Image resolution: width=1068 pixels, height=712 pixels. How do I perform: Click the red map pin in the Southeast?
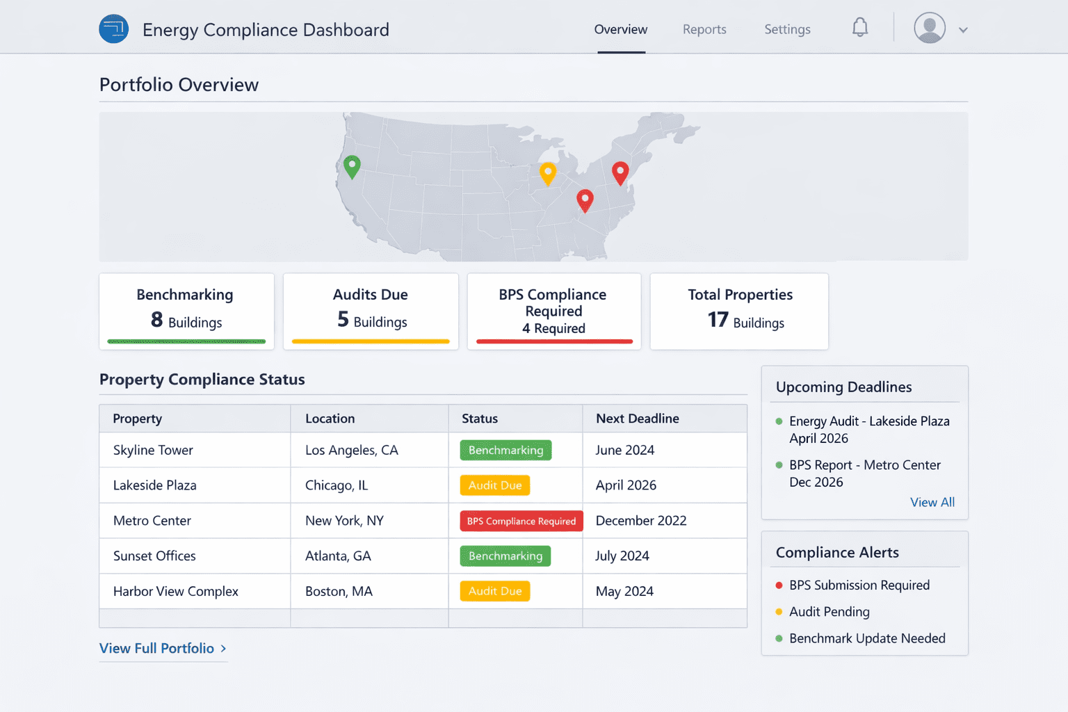(585, 200)
